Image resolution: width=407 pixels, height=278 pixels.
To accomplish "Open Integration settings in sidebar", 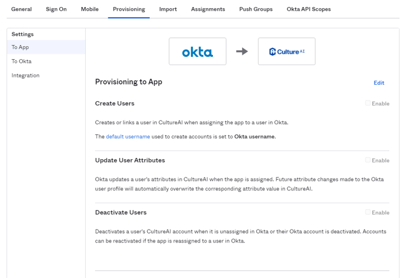I will pyautogui.click(x=46, y=75).
